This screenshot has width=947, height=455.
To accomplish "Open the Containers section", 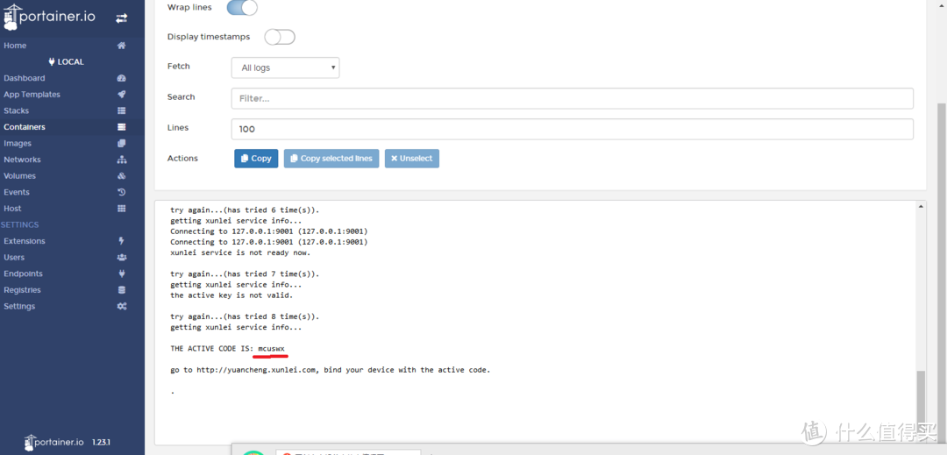I will 25,127.
